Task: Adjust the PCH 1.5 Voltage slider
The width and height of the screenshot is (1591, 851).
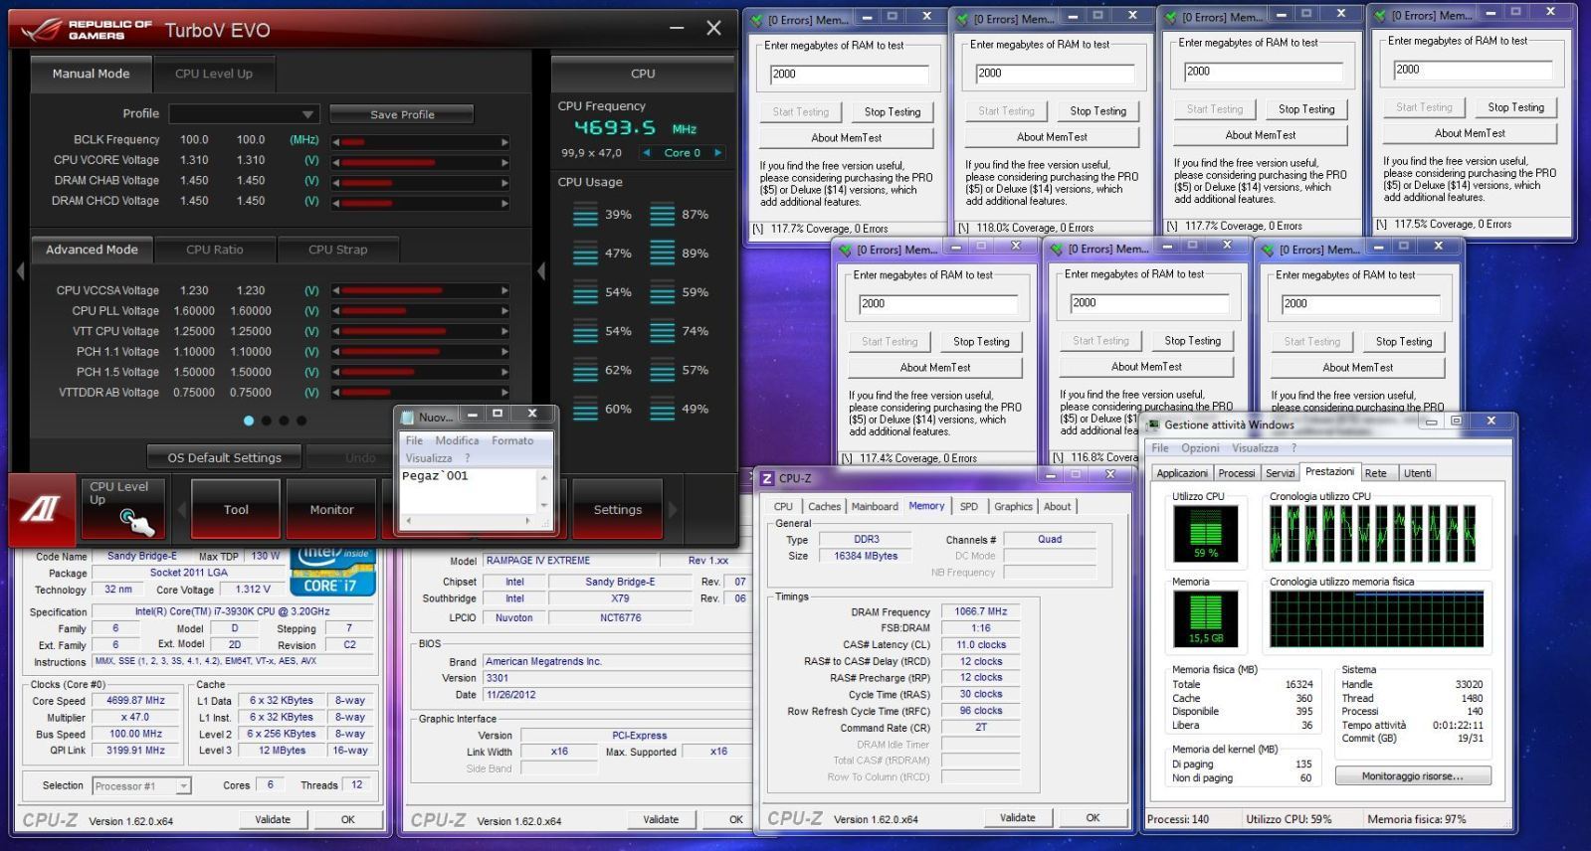Action: pyautogui.click(x=420, y=373)
